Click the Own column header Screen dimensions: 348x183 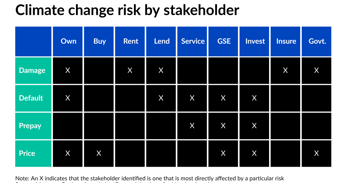68,41
